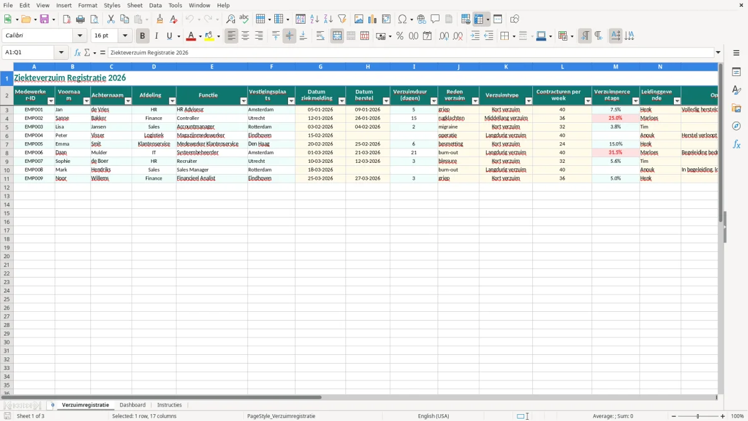The width and height of the screenshot is (748, 421).
Task: Toggle Merge and Center Cells
Action: [337, 36]
